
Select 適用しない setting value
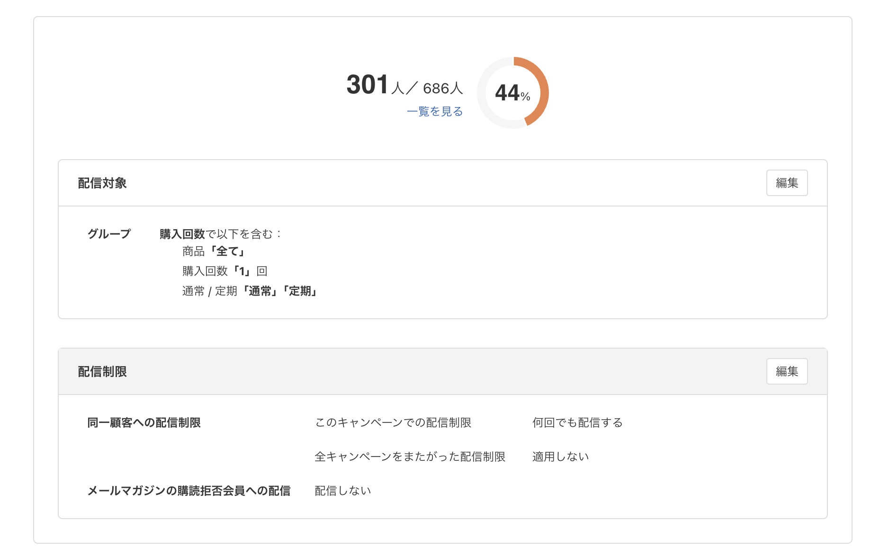560,456
